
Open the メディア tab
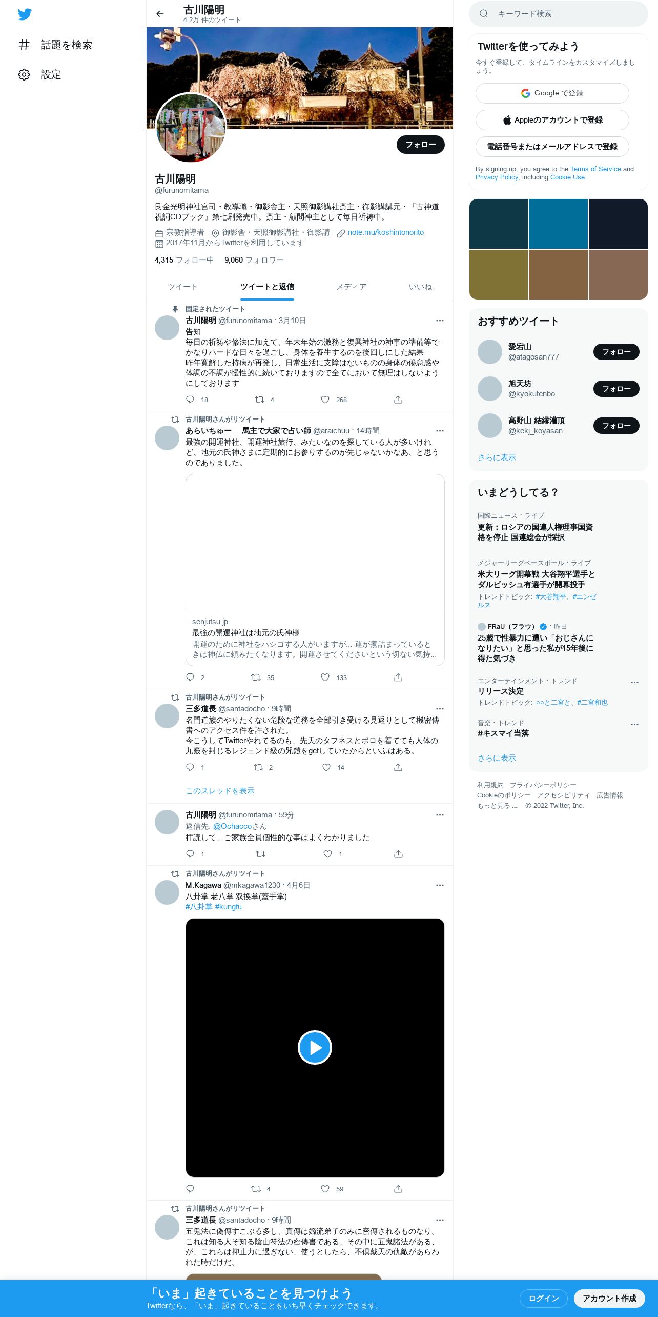click(352, 287)
